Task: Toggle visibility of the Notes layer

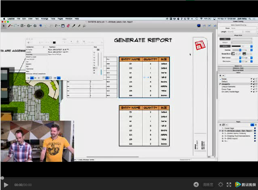Action: [x=251, y=79]
